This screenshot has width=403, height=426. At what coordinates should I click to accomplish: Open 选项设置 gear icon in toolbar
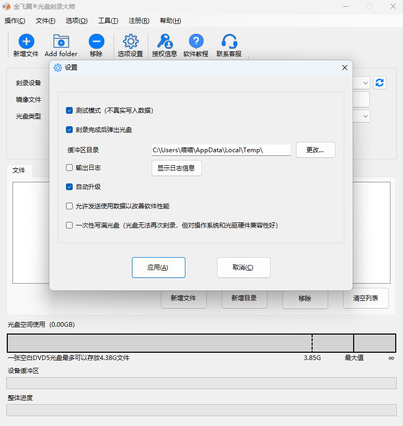click(130, 42)
